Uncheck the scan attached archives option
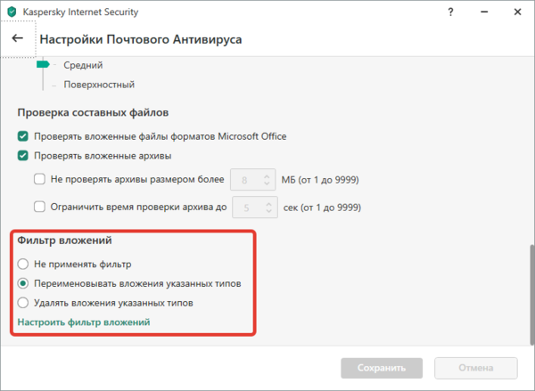 (23, 156)
